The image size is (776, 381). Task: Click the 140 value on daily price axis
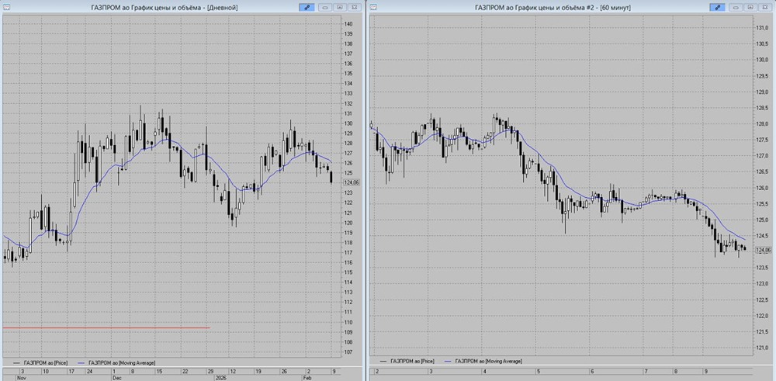(x=348, y=24)
